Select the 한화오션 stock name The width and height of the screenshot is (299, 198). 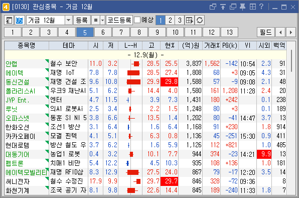point(18,127)
